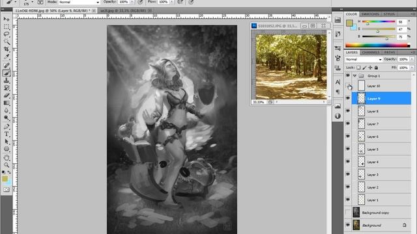Hide the Background layer eye
This screenshot has height=234, width=417.
click(348, 225)
